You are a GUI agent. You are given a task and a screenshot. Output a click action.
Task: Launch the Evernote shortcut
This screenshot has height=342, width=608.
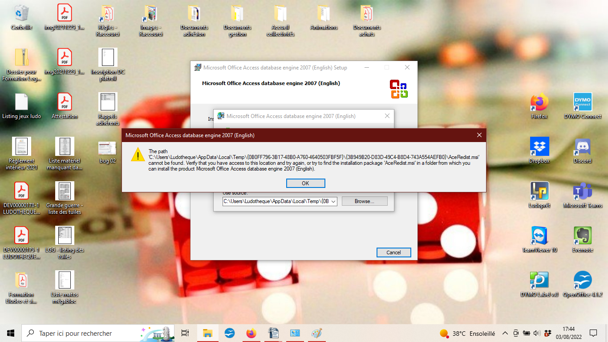pos(583,240)
